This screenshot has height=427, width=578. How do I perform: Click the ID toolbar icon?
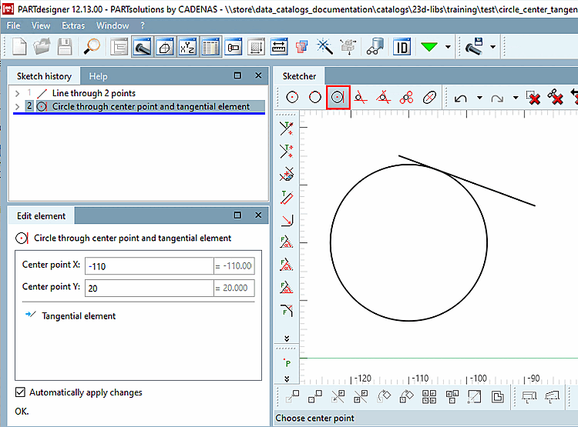click(x=402, y=47)
